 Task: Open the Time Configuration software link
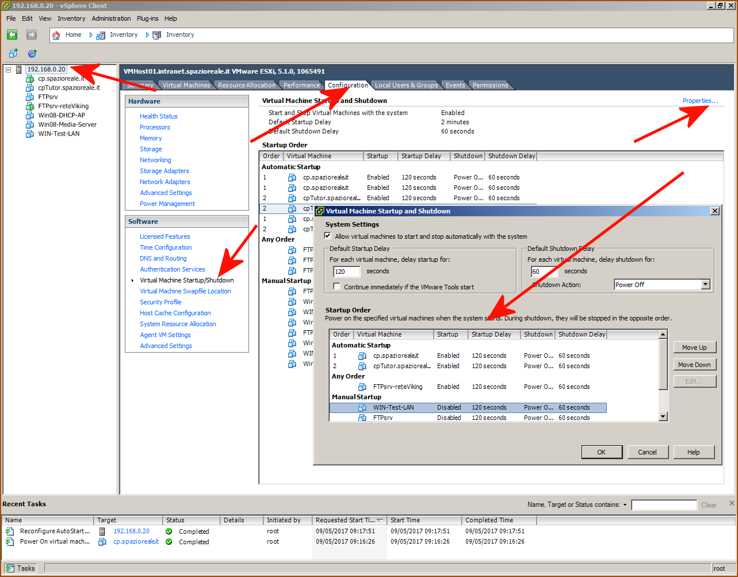click(166, 247)
